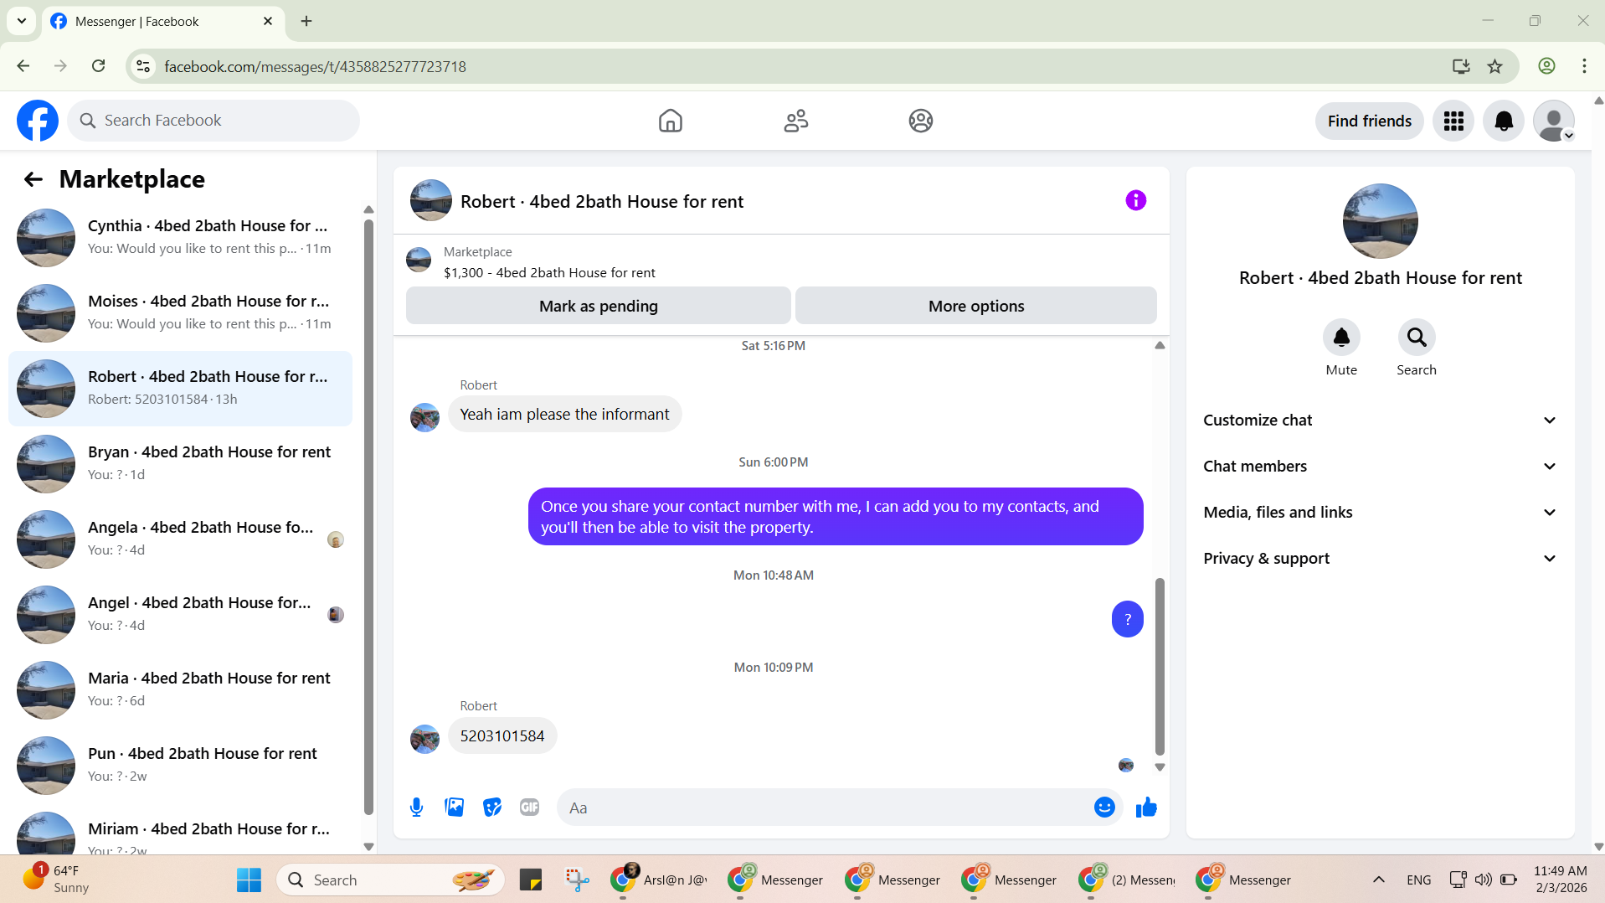The height and width of the screenshot is (903, 1605).
Task: Open Maria's house rental conversation
Action: (180, 690)
